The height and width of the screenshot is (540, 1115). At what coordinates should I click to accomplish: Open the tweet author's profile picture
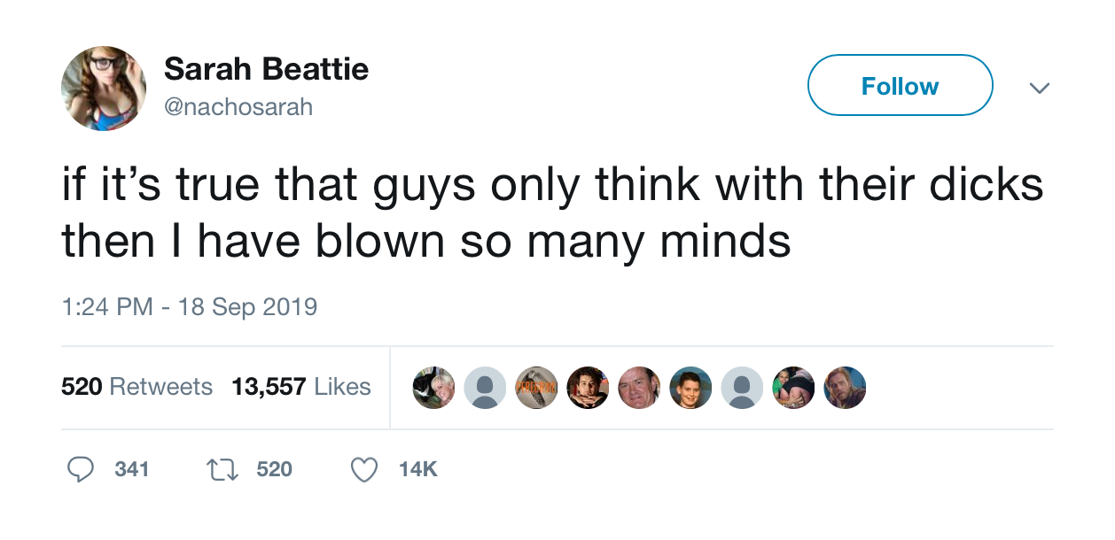(104, 89)
